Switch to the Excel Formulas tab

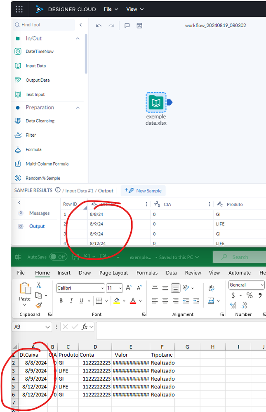click(147, 273)
